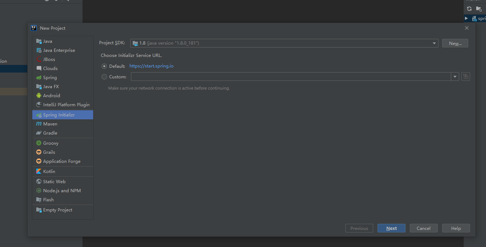
Task: Expand the Maven project tree node
Action: coord(466,18)
